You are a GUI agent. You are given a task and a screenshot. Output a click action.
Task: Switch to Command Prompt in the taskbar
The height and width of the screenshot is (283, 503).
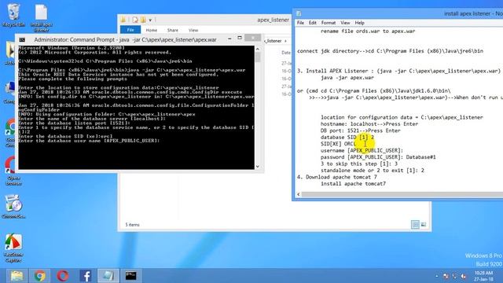pos(131,276)
